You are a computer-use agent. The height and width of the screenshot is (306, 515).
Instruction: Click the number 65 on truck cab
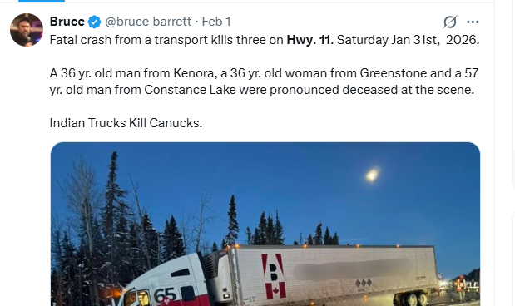164,294
